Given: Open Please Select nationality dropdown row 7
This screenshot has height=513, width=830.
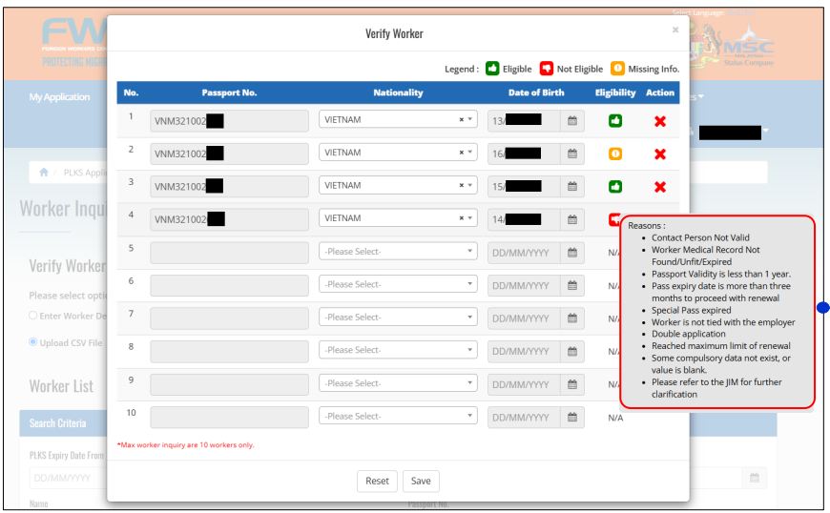Looking at the screenshot, I should (x=398, y=317).
